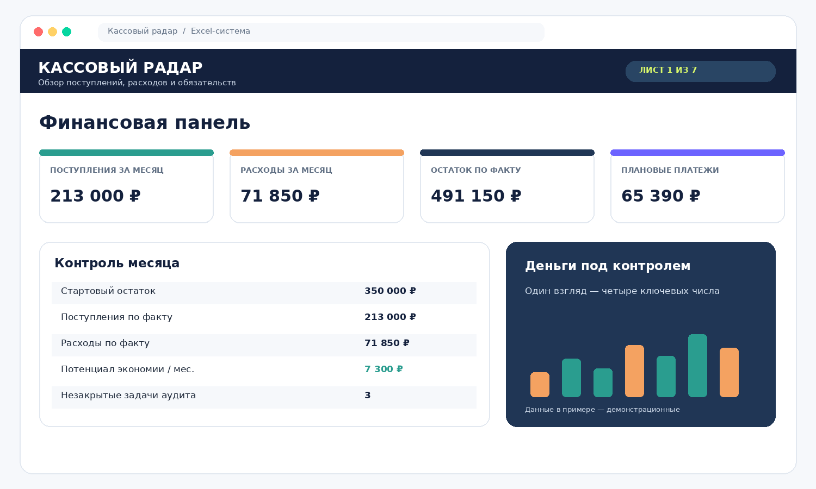Open the "ЛИСТ 1 ИЗ 7" sheet indicator

coord(700,71)
